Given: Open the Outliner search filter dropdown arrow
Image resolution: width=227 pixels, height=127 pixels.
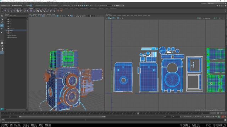Looking at the screenshot, I should pos(27,18).
